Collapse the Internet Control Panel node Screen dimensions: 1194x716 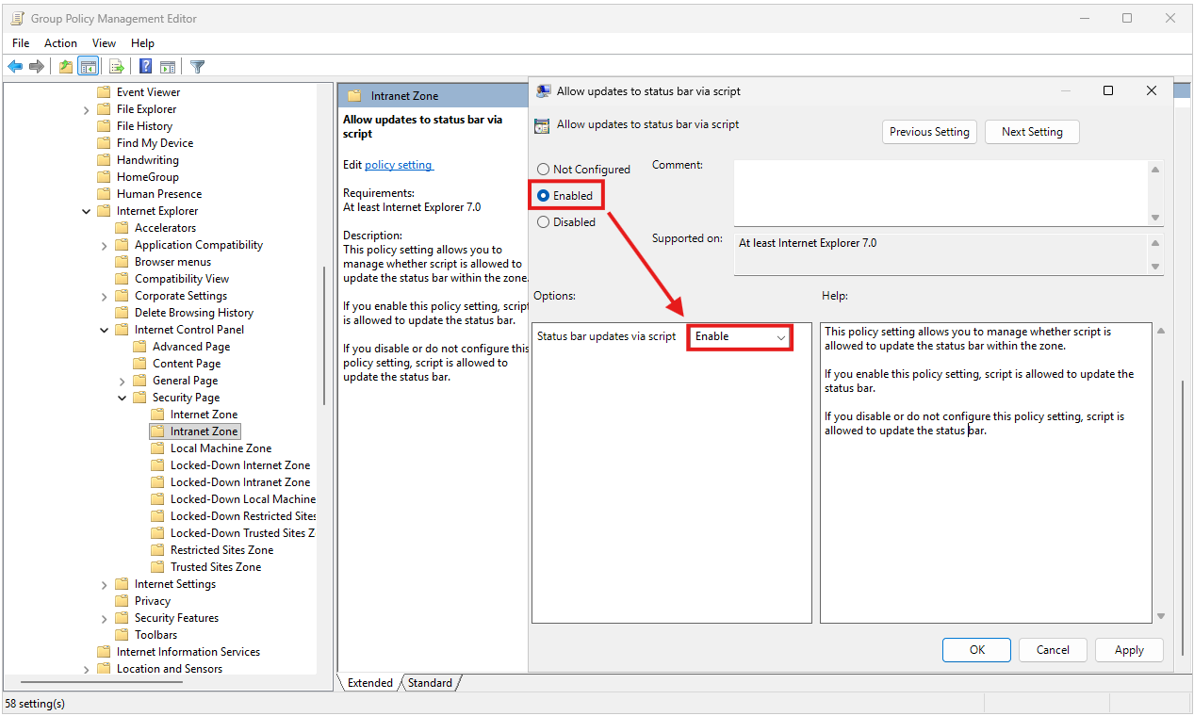point(105,330)
